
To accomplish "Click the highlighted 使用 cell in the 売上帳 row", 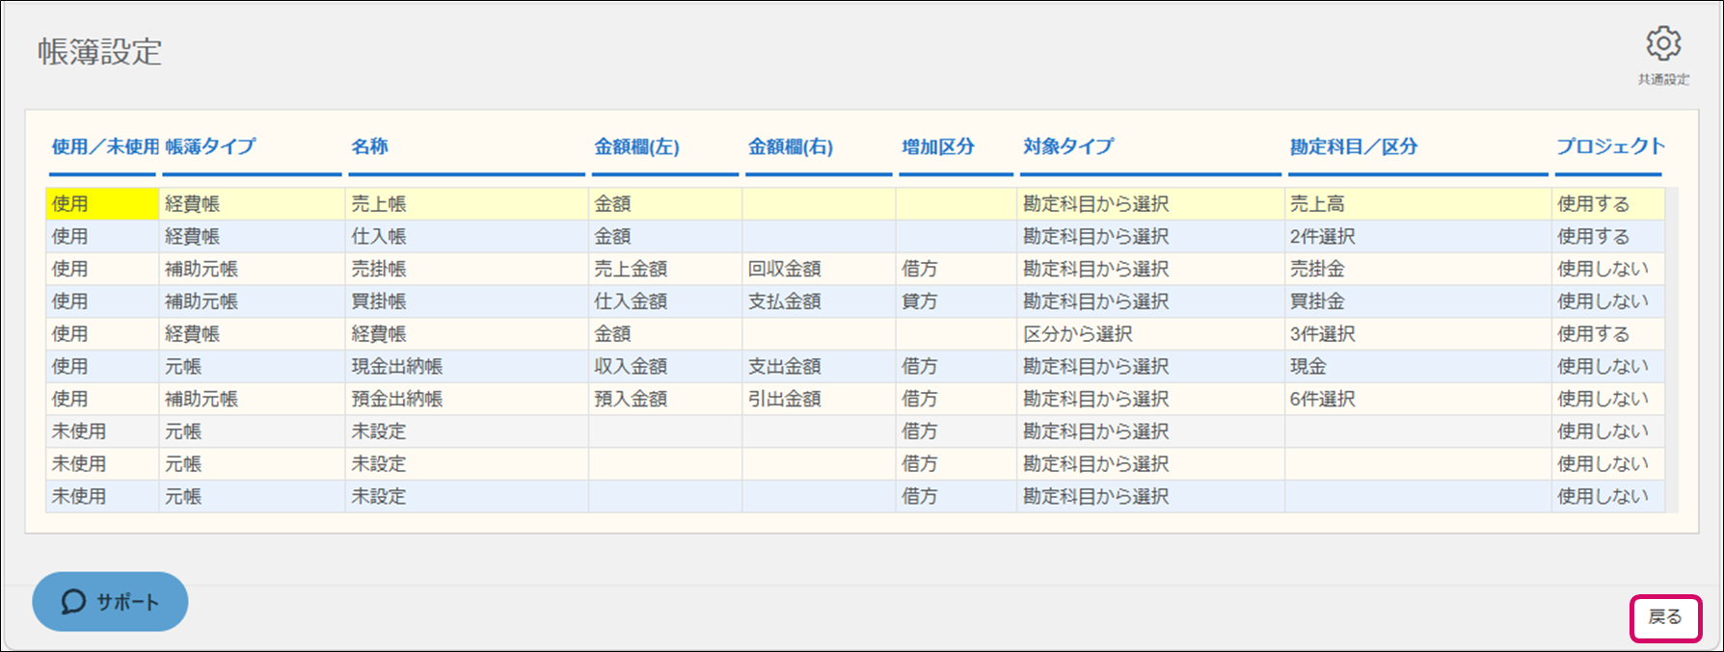I will (x=102, y=204).
